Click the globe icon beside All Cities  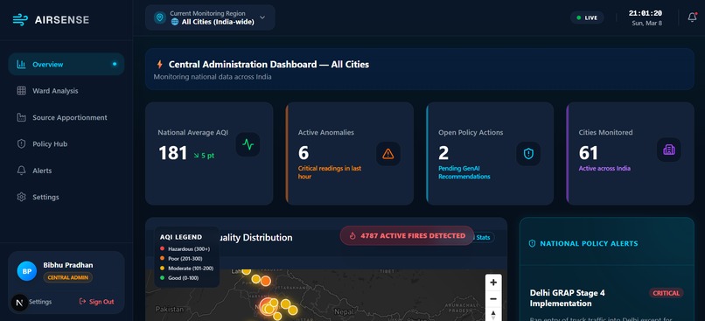pyautogui.click(x=174, y=22)
